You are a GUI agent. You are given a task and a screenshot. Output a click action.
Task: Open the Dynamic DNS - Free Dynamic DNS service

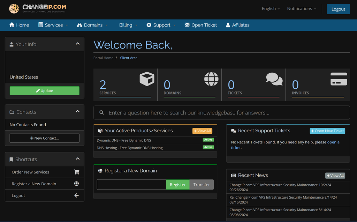tap(124, 140)
